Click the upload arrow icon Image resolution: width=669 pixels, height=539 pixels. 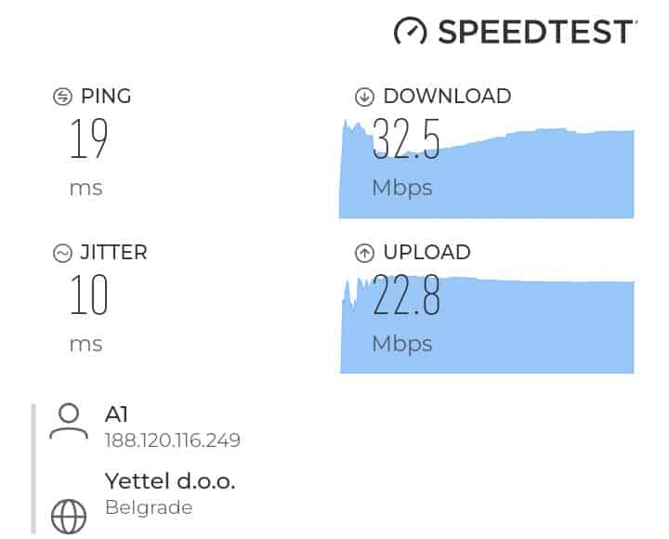(x=364, y=253)
